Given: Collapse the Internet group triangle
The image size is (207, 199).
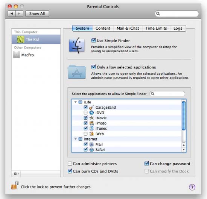Looking at the screenshot, I should click(x=75, y=139).
